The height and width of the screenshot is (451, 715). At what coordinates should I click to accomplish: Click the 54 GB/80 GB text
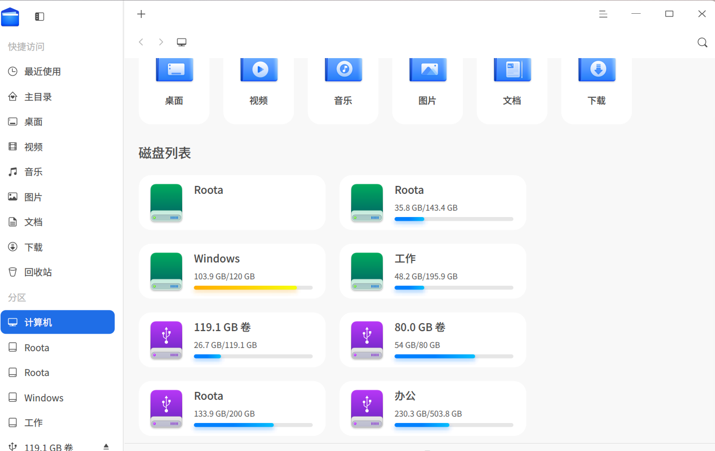417,345
